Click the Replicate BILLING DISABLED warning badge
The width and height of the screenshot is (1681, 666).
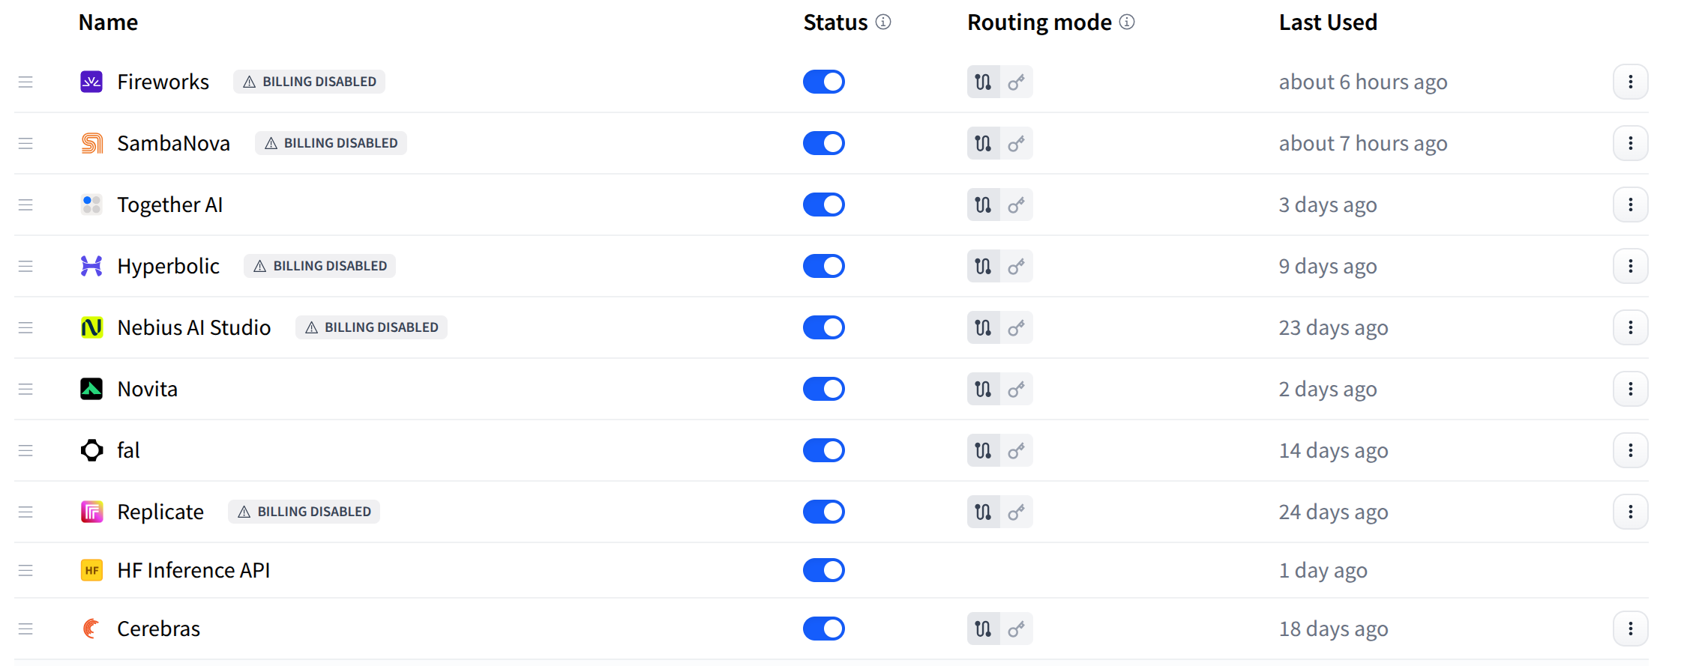coord(304,512)
